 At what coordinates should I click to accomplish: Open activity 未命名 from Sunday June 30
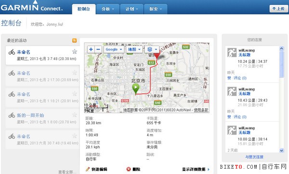click(24, 137)
